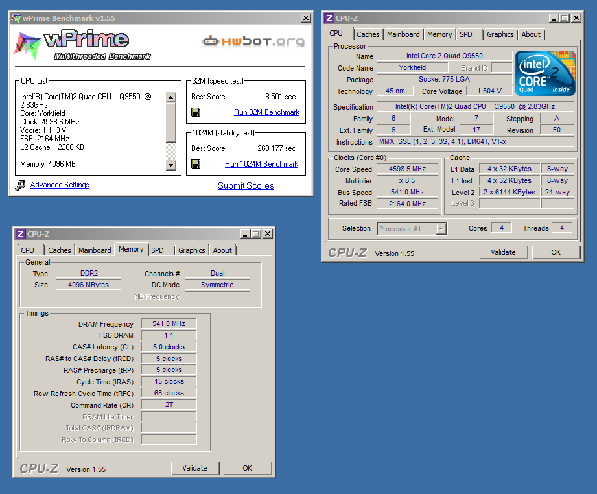Open Graphics tab in Memory window

click(191, 250)
